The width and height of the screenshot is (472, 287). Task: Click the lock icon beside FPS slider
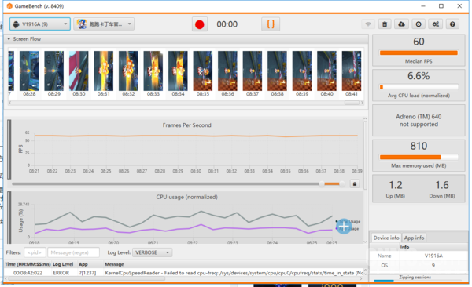pos(355,183)
